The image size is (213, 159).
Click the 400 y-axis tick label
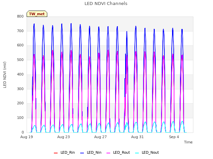[x=20, y=74]
